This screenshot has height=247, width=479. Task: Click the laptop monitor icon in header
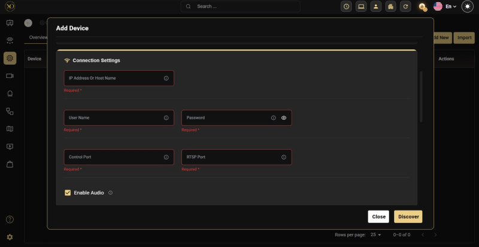coord(361,7)
